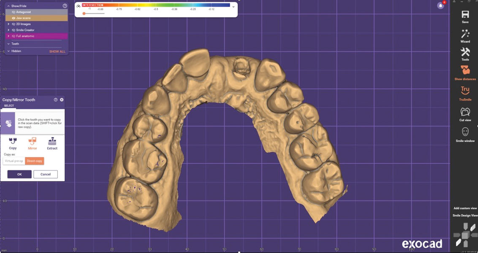Click the notification bell icon

(x=440, y=5)
